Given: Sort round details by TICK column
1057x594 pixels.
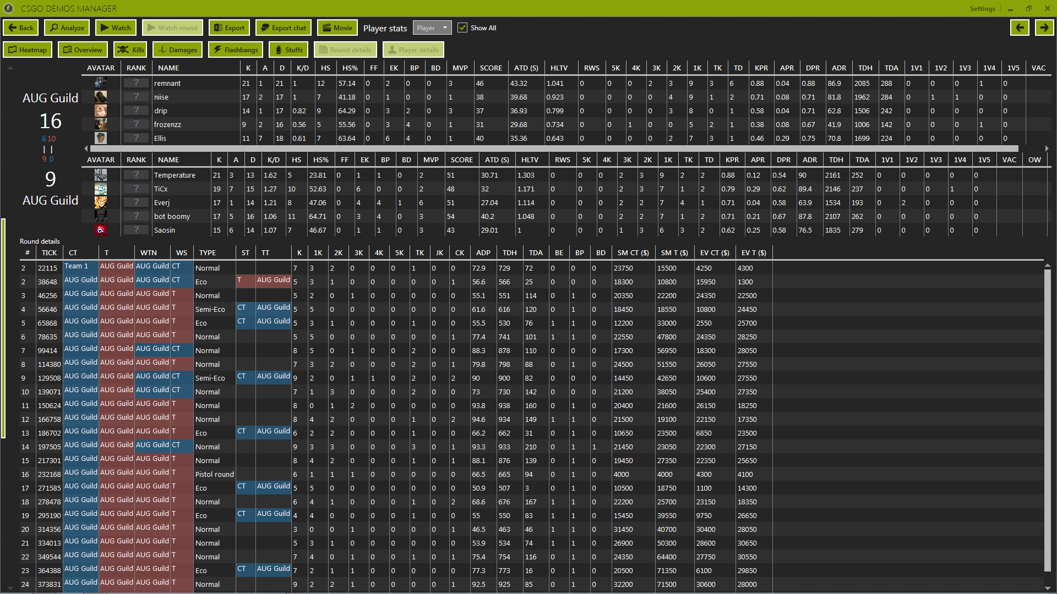Looking at the screenshot, I should (x=49, y=252).
